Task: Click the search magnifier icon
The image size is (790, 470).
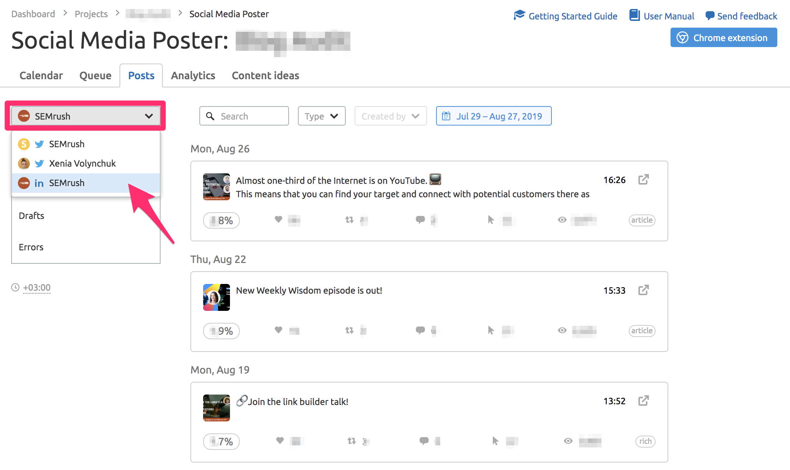Action: [210, 116]
